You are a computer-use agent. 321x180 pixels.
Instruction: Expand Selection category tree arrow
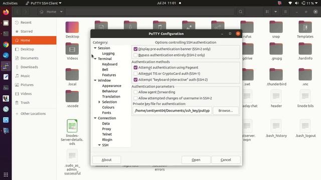(99, 102)
